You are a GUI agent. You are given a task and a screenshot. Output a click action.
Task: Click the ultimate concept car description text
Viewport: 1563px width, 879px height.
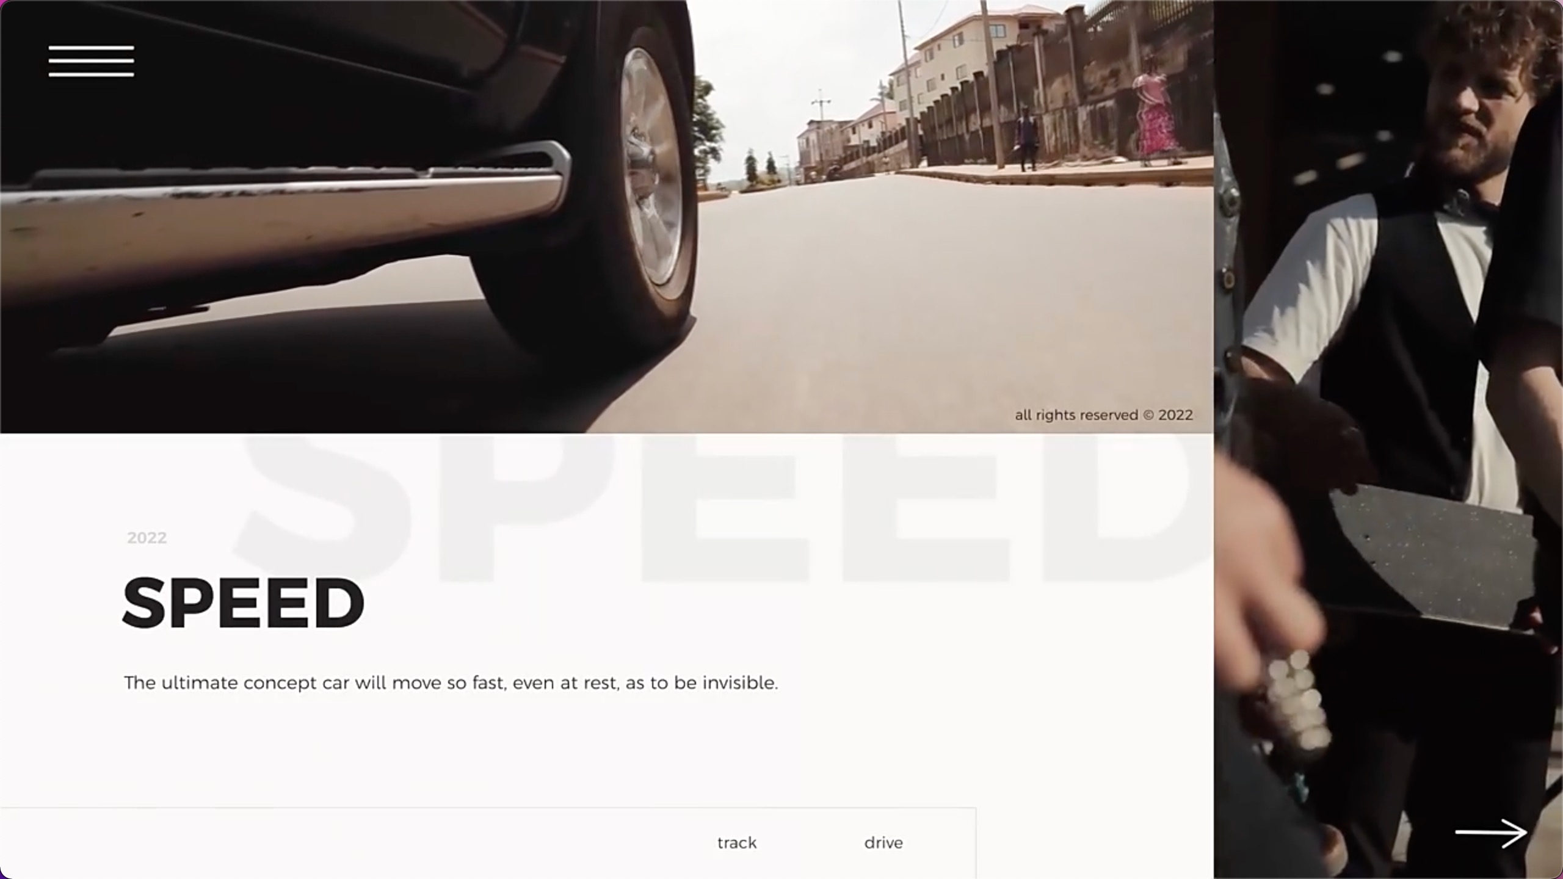pos(451,682)
